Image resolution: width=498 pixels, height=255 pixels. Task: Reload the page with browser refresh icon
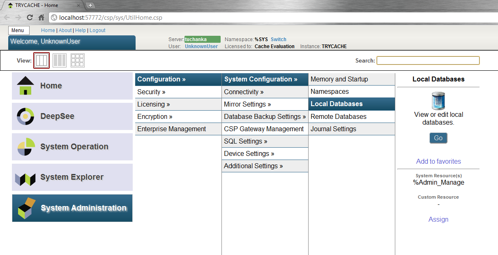coord(30,17)
